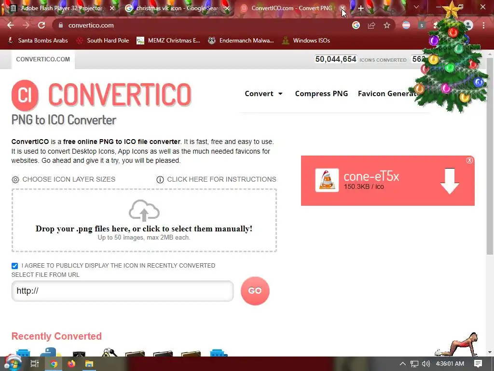View the site lock info icon
Screen dimensions: 494x371
[x=61, y=25]
